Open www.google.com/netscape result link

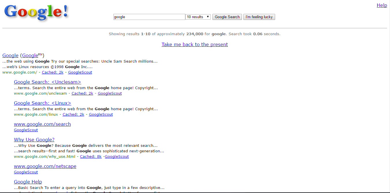click(x=45, y=166)
